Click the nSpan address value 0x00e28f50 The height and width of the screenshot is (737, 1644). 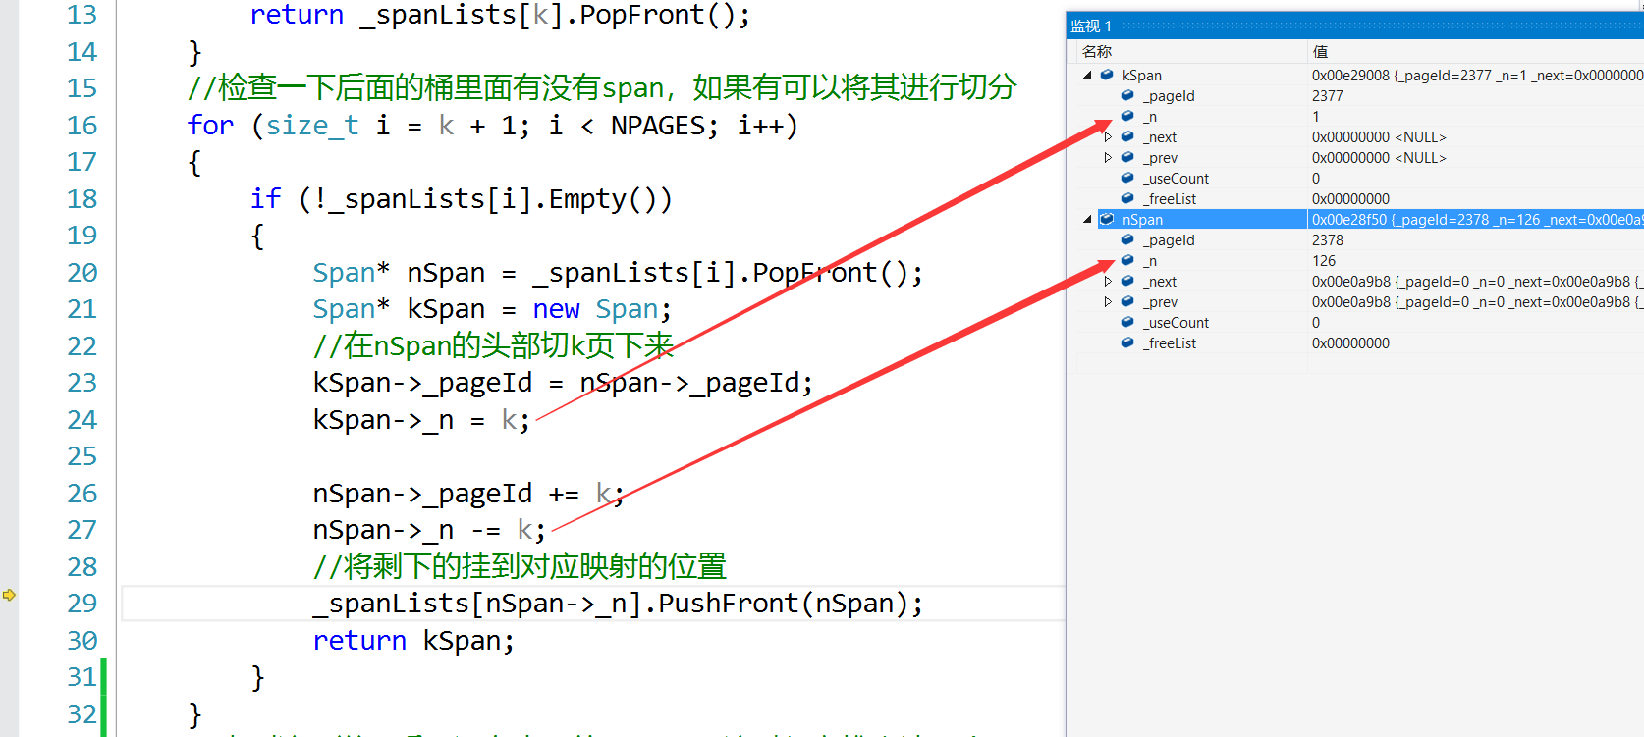coord(1349,219)
